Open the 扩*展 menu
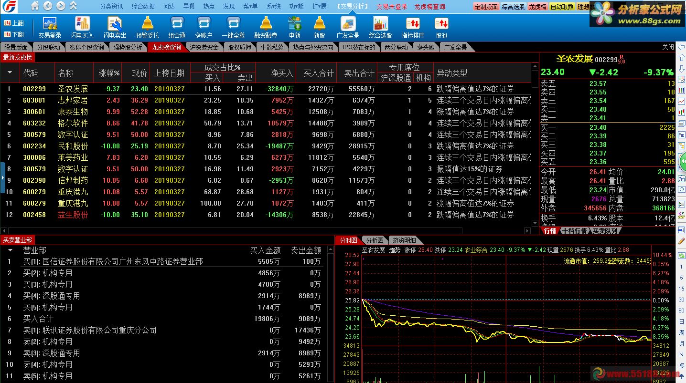Screen dimensions: 686x383 [x=319, y=6]
